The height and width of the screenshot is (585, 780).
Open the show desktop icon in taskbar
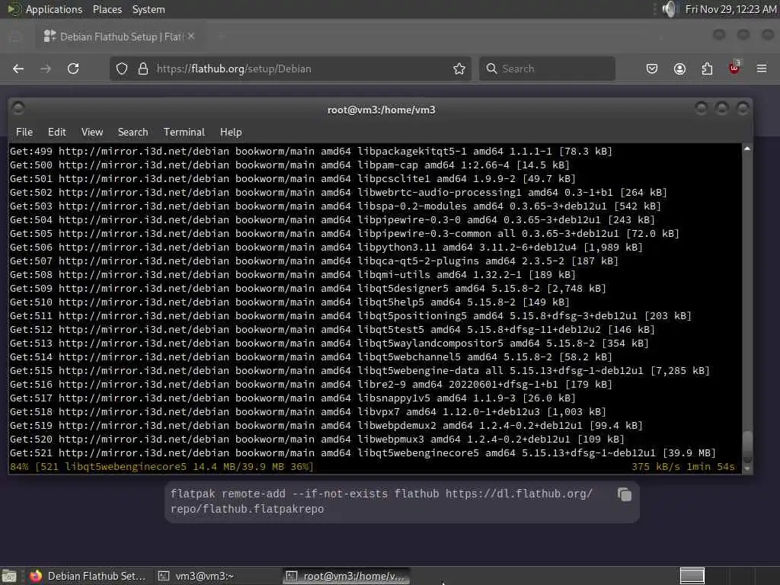tap(9, 576)
